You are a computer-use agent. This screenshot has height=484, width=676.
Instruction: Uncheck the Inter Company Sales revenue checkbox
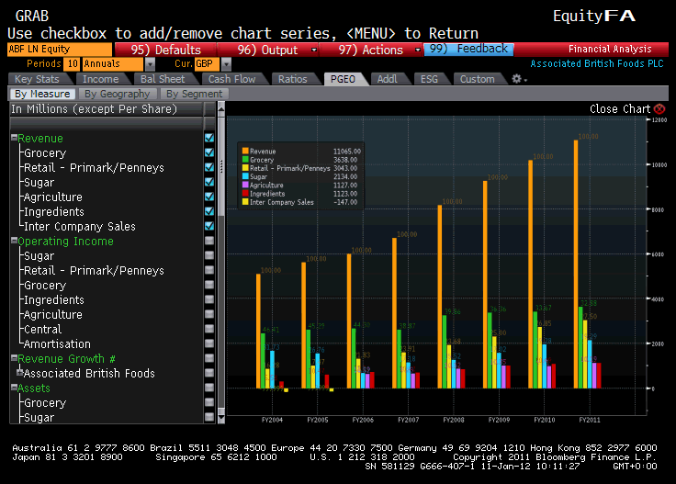click(209, 226)
